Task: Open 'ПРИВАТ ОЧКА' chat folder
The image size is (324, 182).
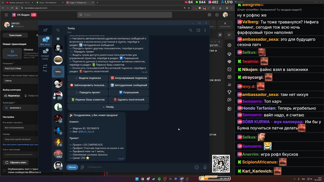Action: point(45,55)
